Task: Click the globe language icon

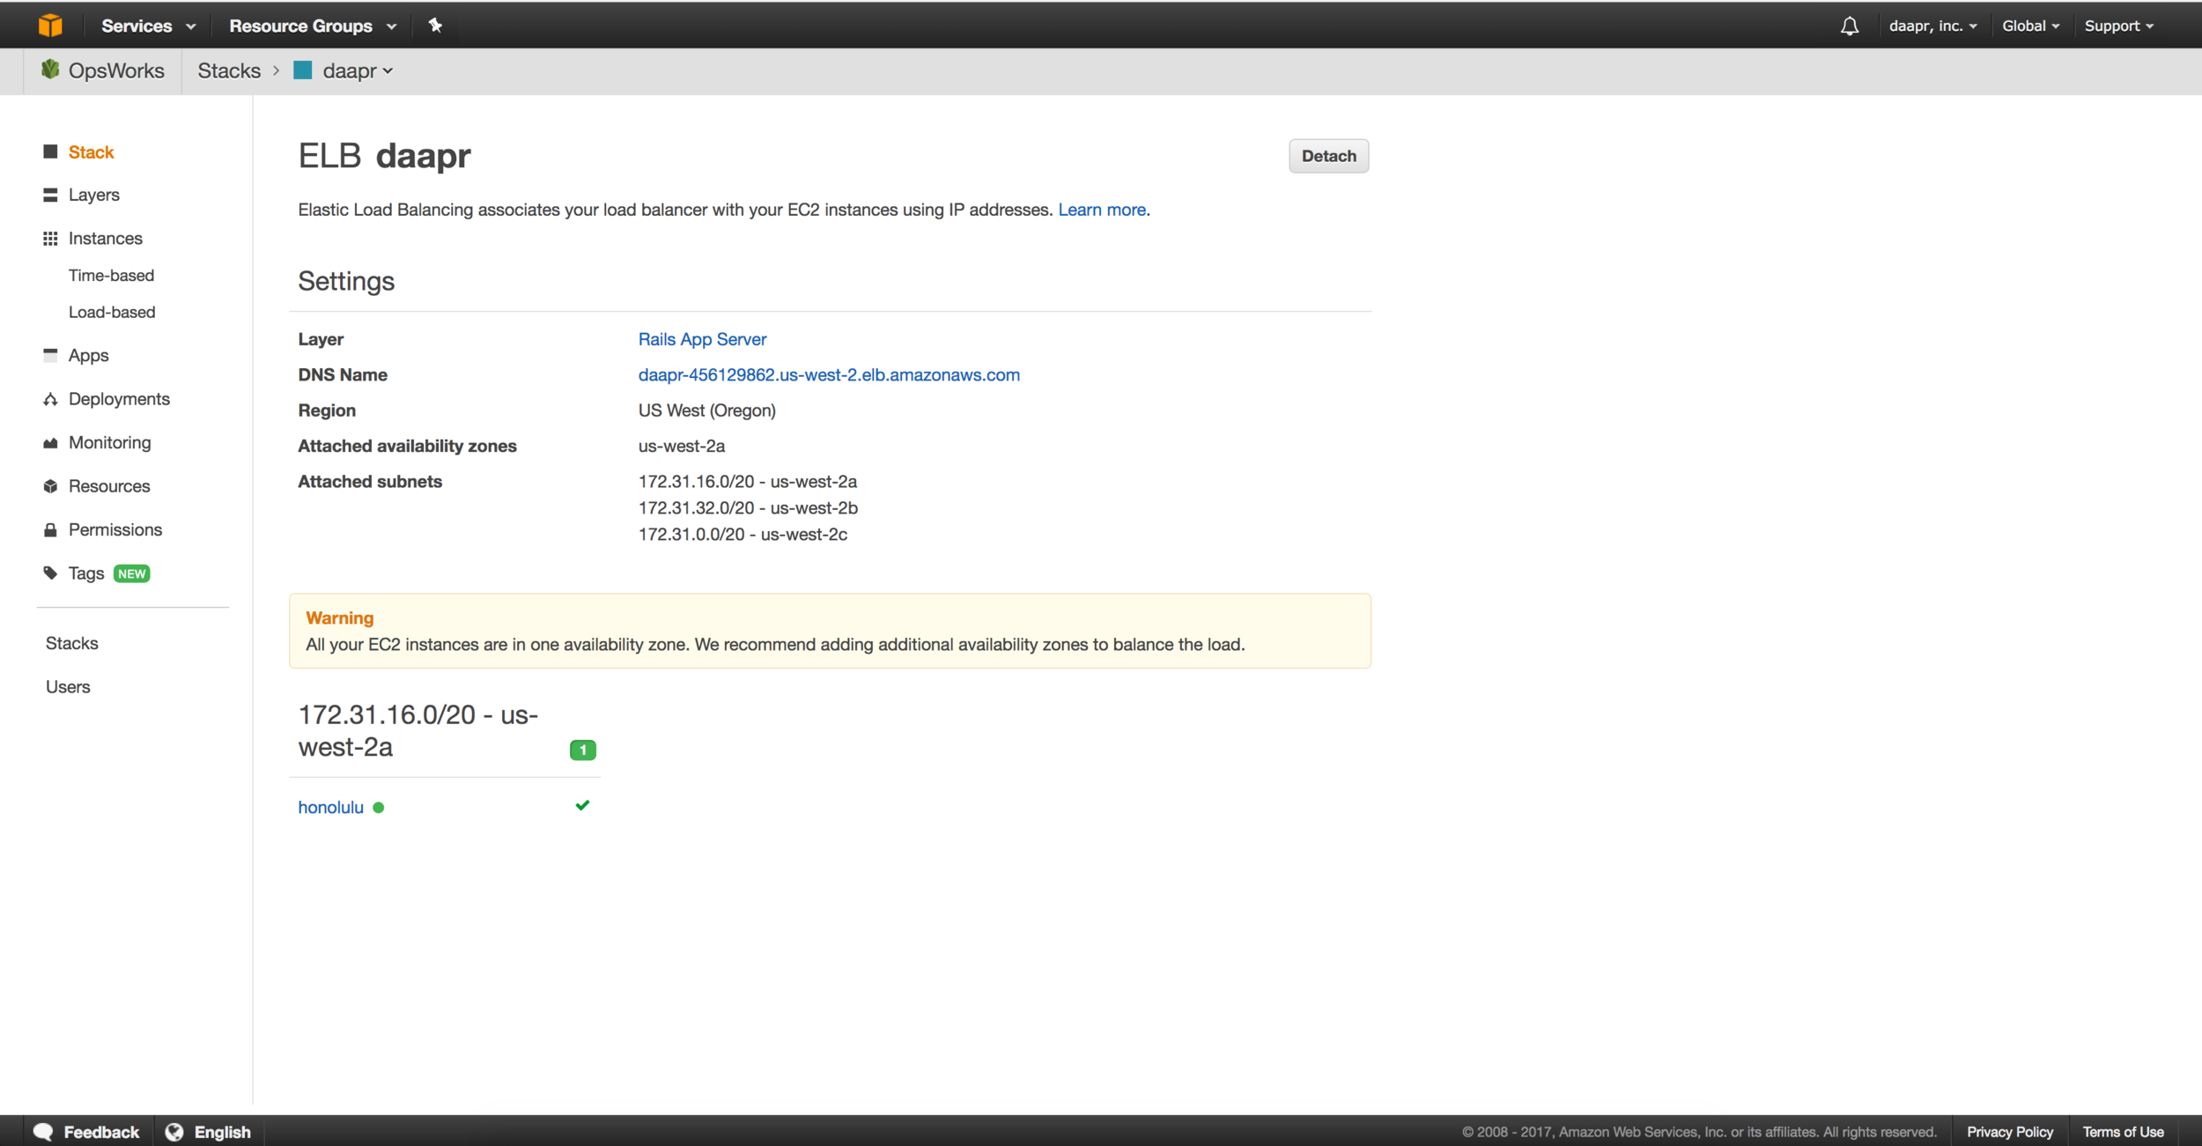Action: (x=174, y=1132)
